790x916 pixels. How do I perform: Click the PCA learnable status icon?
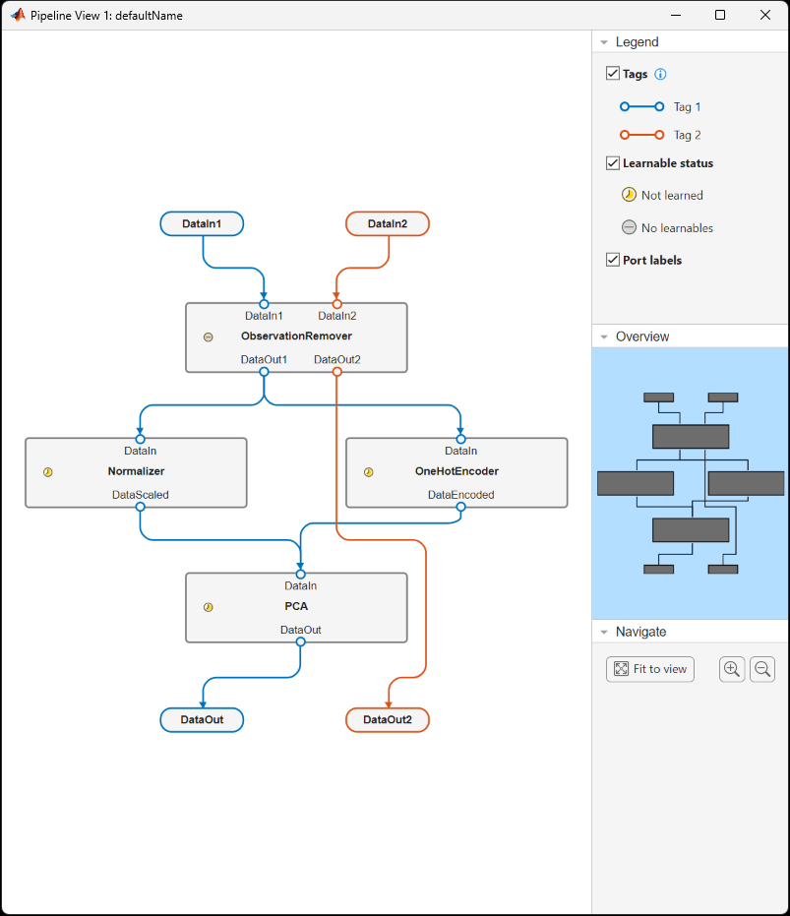pos(209,607)
